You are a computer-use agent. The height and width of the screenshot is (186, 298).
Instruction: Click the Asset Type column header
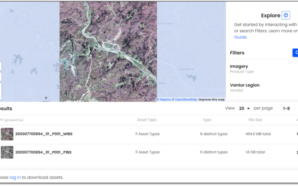[147, 120]
